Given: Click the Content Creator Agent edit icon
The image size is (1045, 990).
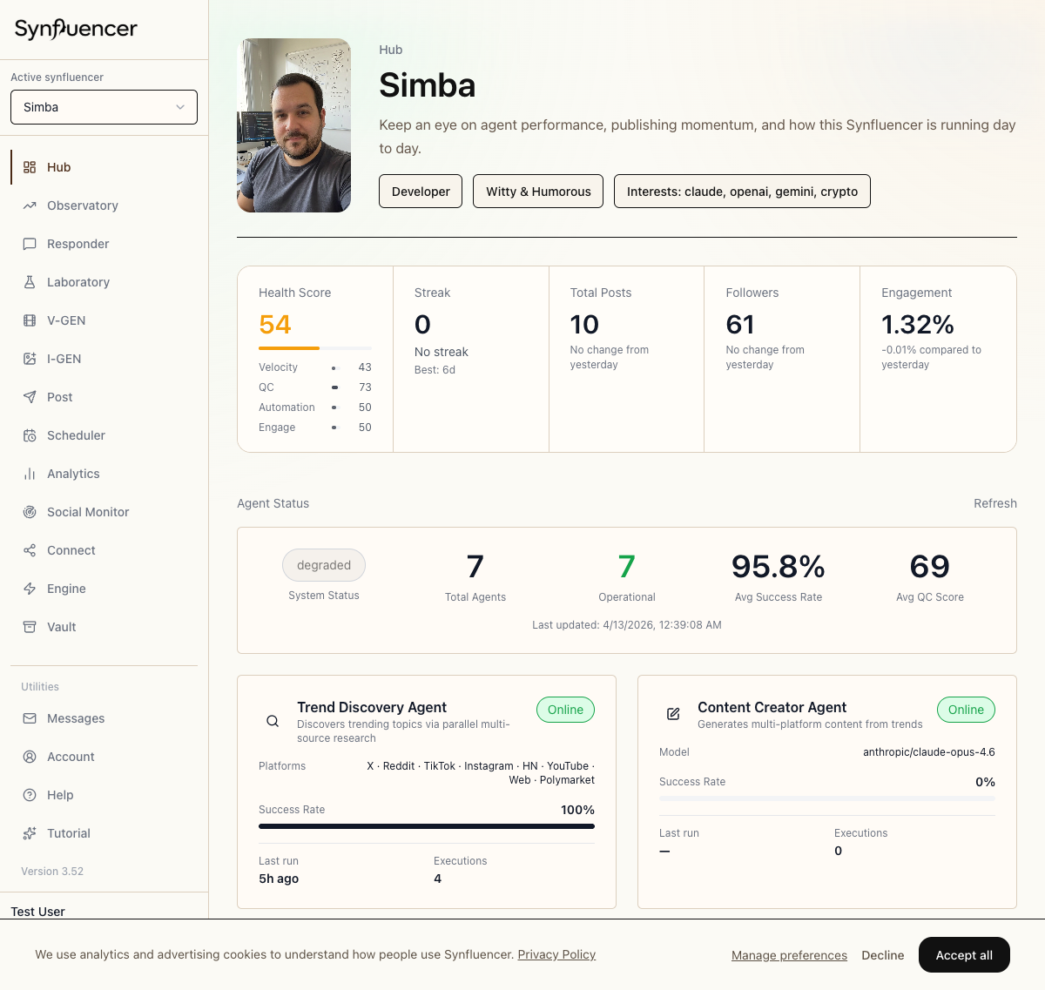Looking at the screenshot, I should (x=673, y=714).
